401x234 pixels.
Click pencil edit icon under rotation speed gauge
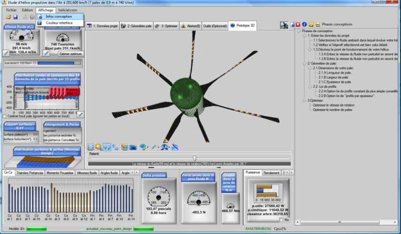click(x=46, y=53)
